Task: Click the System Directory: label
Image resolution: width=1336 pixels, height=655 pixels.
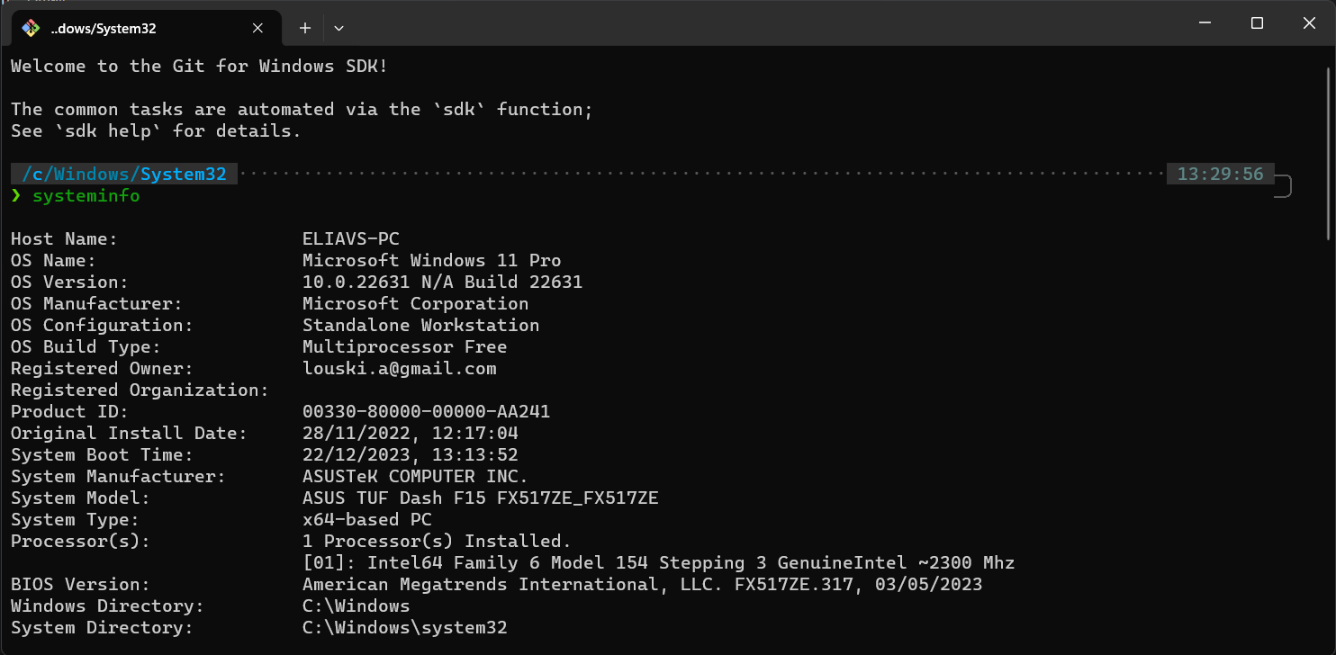Action: tap(103, 627)
